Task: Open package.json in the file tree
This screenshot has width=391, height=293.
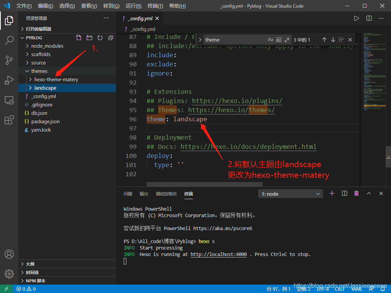Action: click(67, 121)
